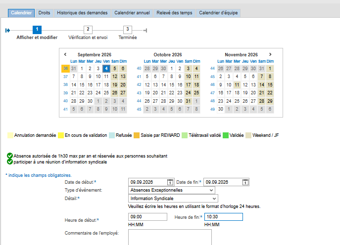Screen dimensions: 340x245
Task: Open the Date de fin calendar picker icon
Action: click(245, 182)
